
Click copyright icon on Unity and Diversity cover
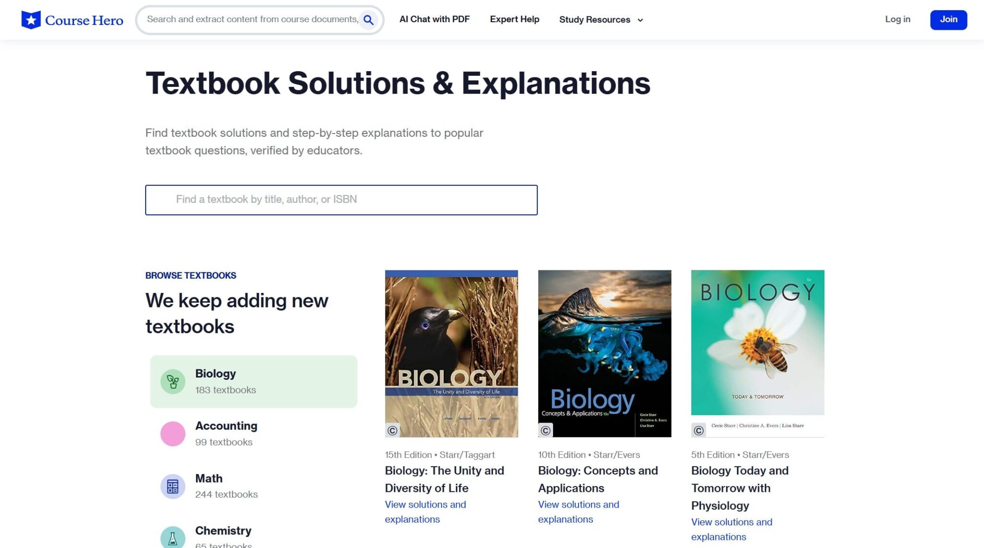[393, 430]
